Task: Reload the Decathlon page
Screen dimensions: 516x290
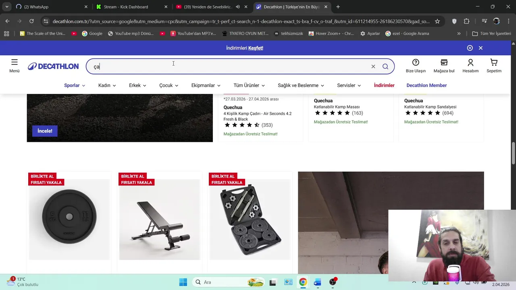Action: pyautogui.click(x=31, y=21)
